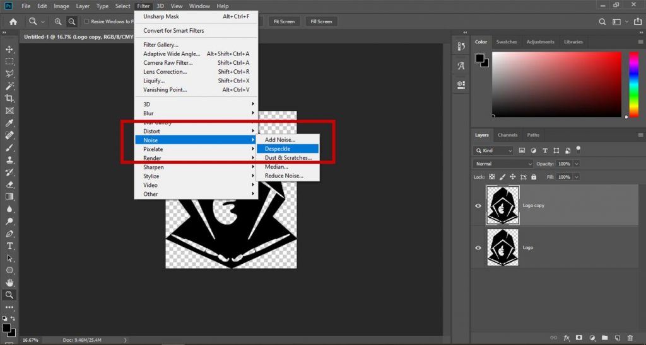Add a layer mask
Image resolution: width=646 pixels, height=345 pixels.
(579, 337)
